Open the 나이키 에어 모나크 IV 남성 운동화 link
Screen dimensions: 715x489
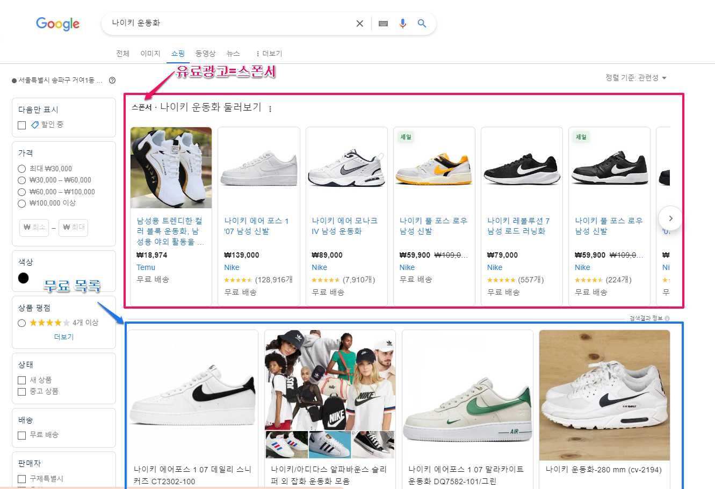pyautogui.click(x=344, y=226)
